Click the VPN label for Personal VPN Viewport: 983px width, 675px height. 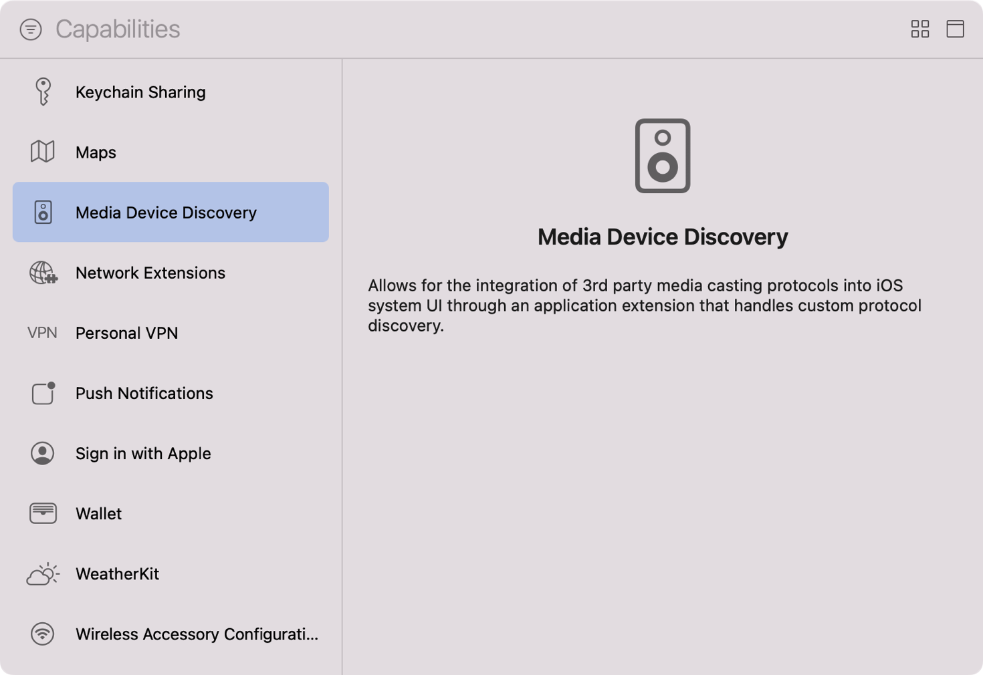click(42, 333)
